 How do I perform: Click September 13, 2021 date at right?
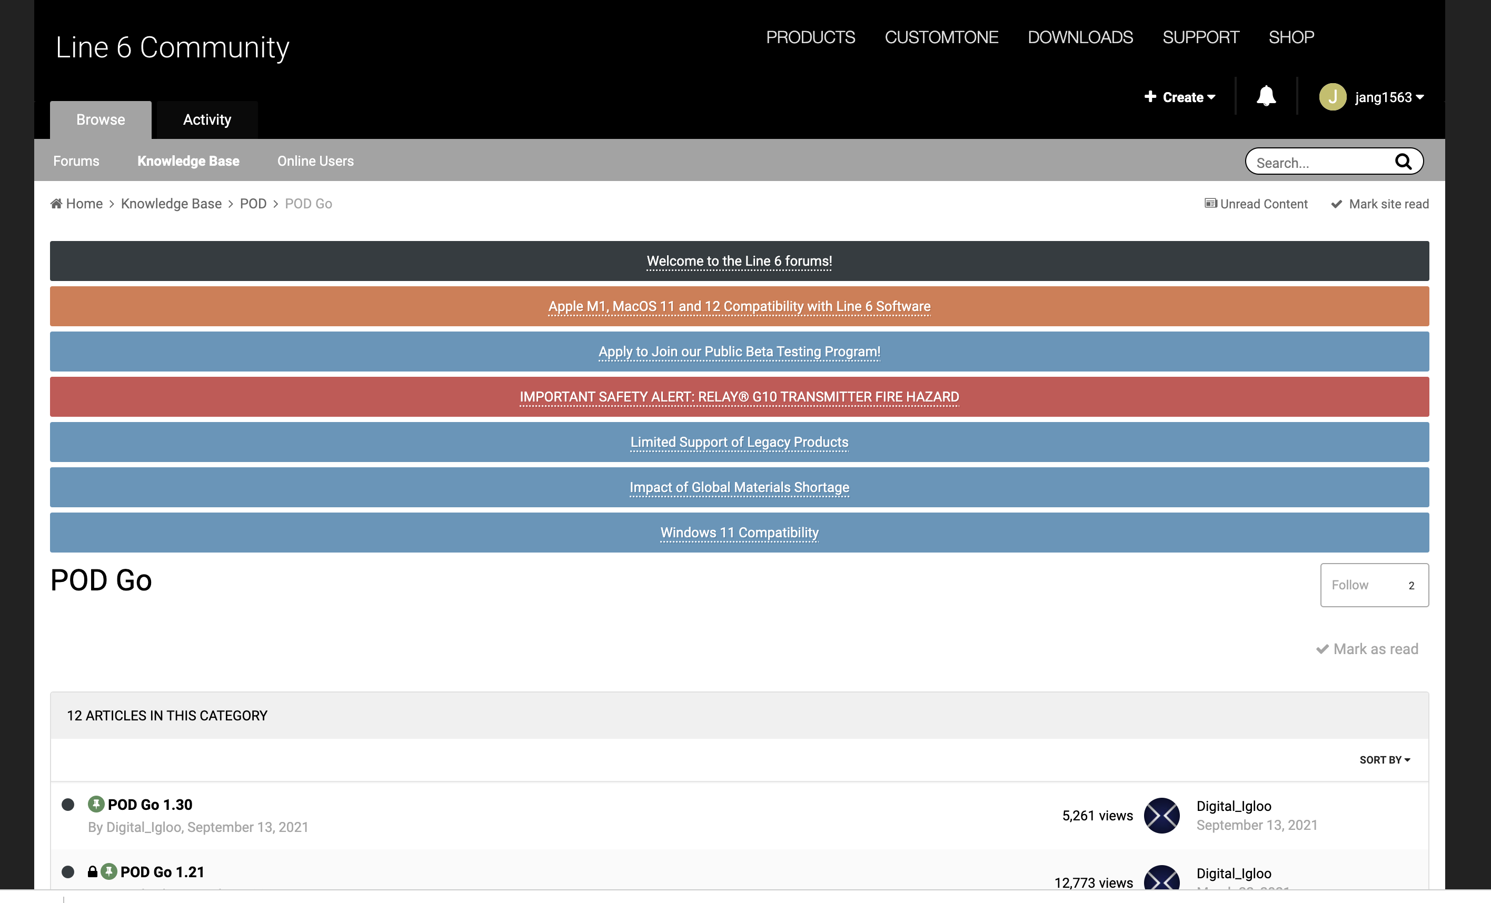(x=1257, y=825)
